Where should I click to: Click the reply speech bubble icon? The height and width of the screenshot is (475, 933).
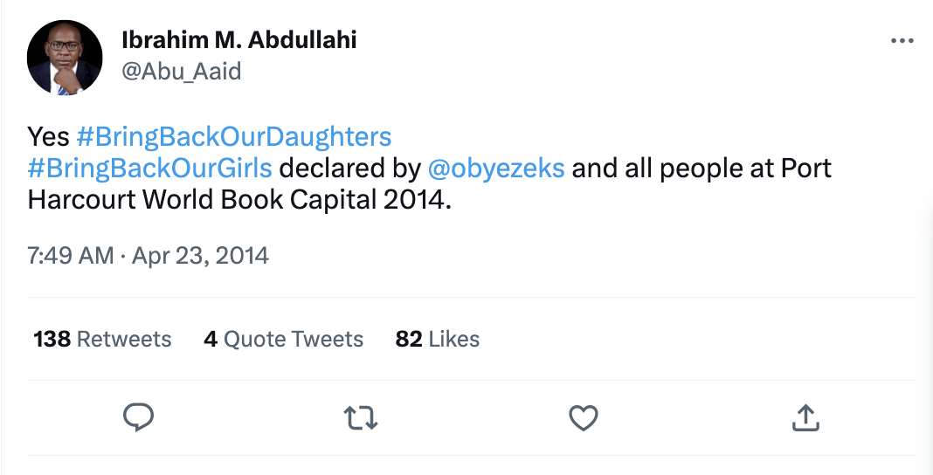click(138, 418)
